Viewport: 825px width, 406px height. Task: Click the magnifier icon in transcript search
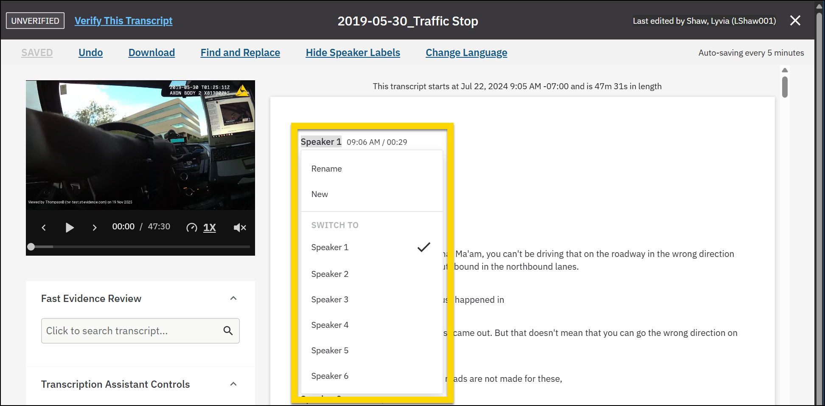pos(228,330)
